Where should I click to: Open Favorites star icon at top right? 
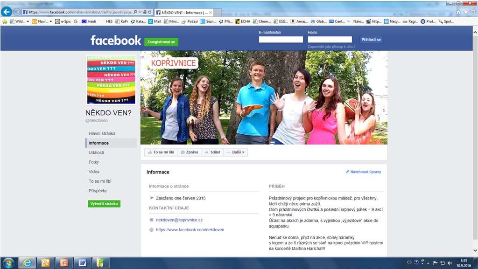[x=465, y=12]
